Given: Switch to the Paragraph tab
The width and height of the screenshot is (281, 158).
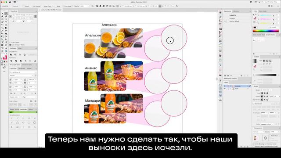Looking at the screenshot, I should [22, 68].
